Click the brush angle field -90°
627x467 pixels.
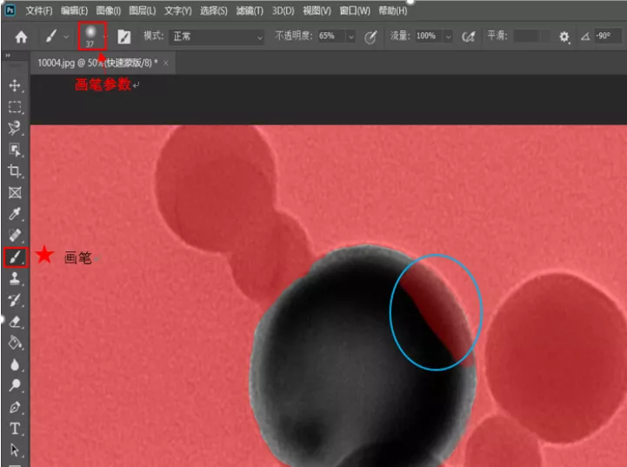(608, 36)
